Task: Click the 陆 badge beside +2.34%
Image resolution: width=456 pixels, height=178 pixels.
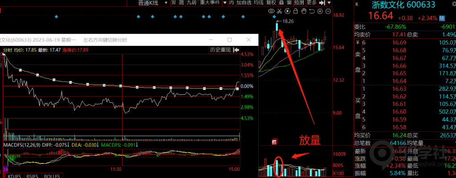Action: tap(442, 18)
